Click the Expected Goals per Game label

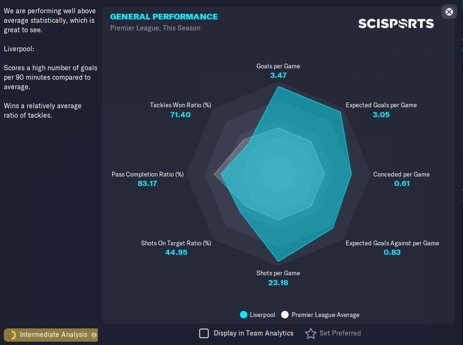pos(381,105)
